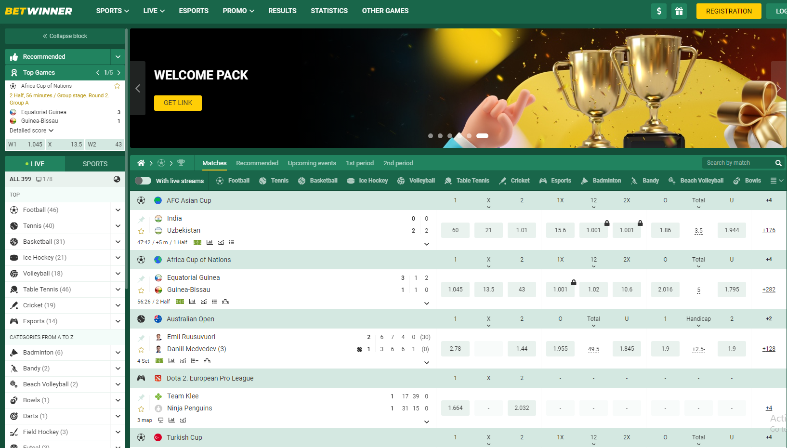
Task: Switch to the Upcoming events tab
Action: (312, 163)
